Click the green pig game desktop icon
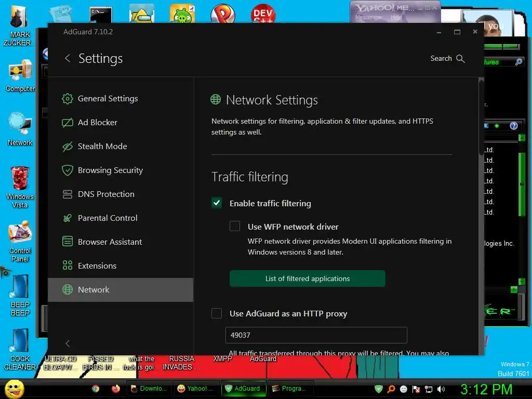Viewport: 532px width, 399px height. coord(182,14)
